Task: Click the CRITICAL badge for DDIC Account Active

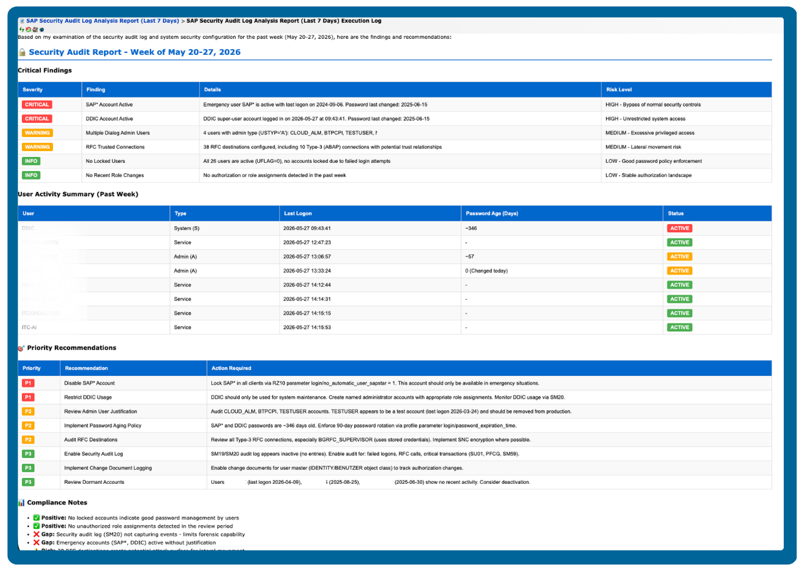Action: (x=36, y=119)
